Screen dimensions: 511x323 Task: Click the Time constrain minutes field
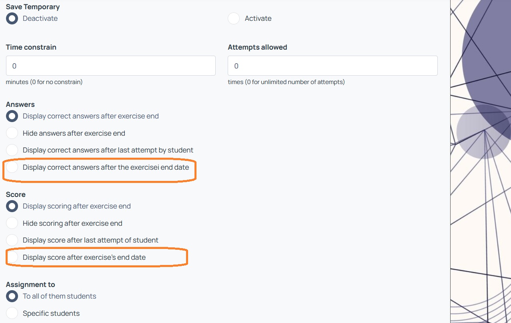point(111,66)
